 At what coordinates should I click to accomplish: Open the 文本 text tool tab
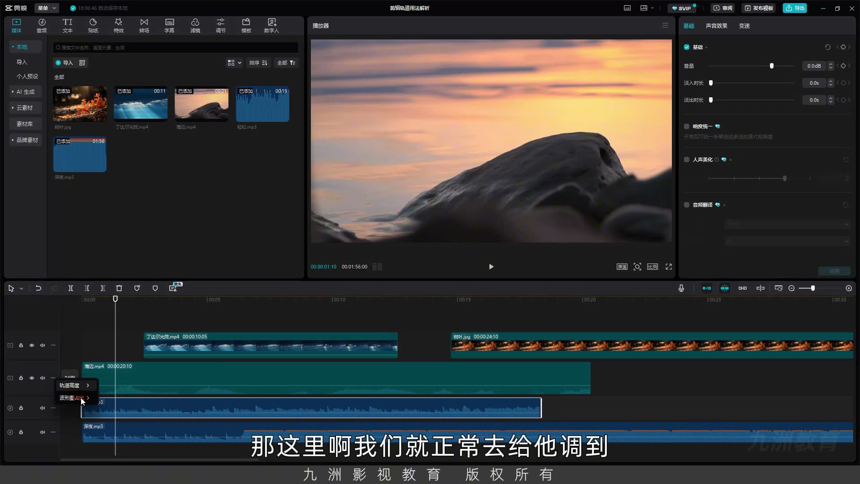pos(67,26)
